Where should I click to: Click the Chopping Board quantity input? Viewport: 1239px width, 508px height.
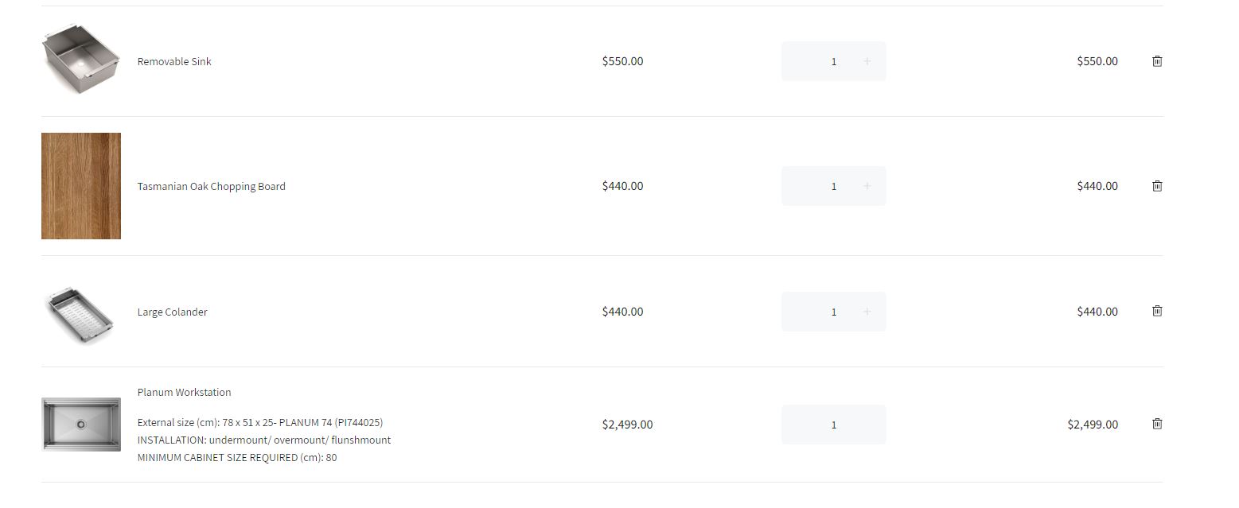833,186
